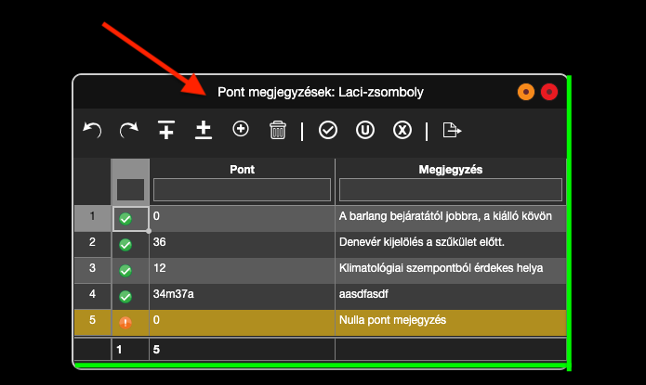Click the Pont column header

pos(242,170)
